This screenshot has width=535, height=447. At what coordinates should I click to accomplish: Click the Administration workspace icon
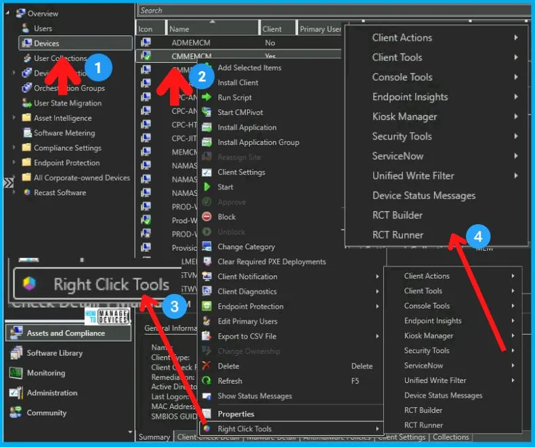[x=16, y=393]
